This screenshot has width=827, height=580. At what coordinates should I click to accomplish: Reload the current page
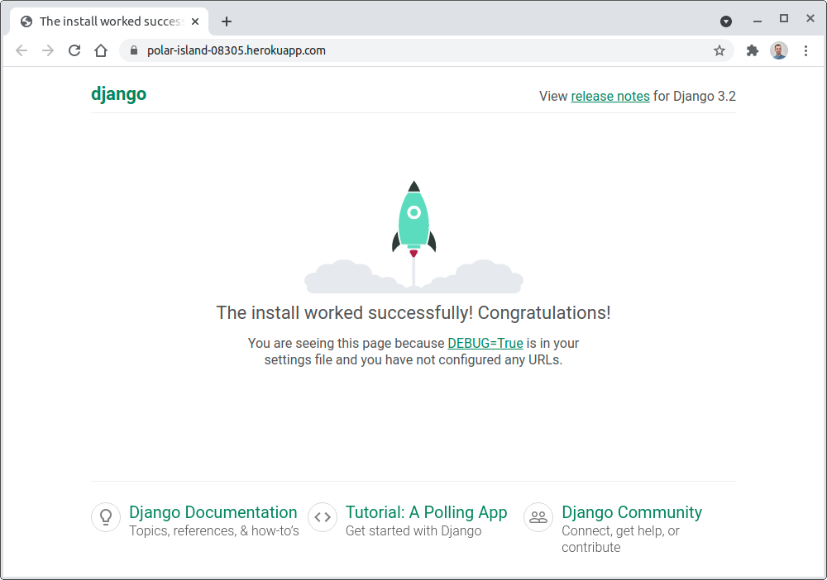74,50
